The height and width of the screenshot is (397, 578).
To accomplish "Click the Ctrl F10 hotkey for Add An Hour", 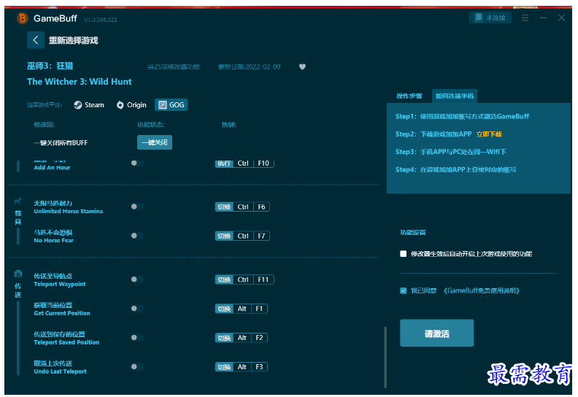I will click(x=244, y=163).
